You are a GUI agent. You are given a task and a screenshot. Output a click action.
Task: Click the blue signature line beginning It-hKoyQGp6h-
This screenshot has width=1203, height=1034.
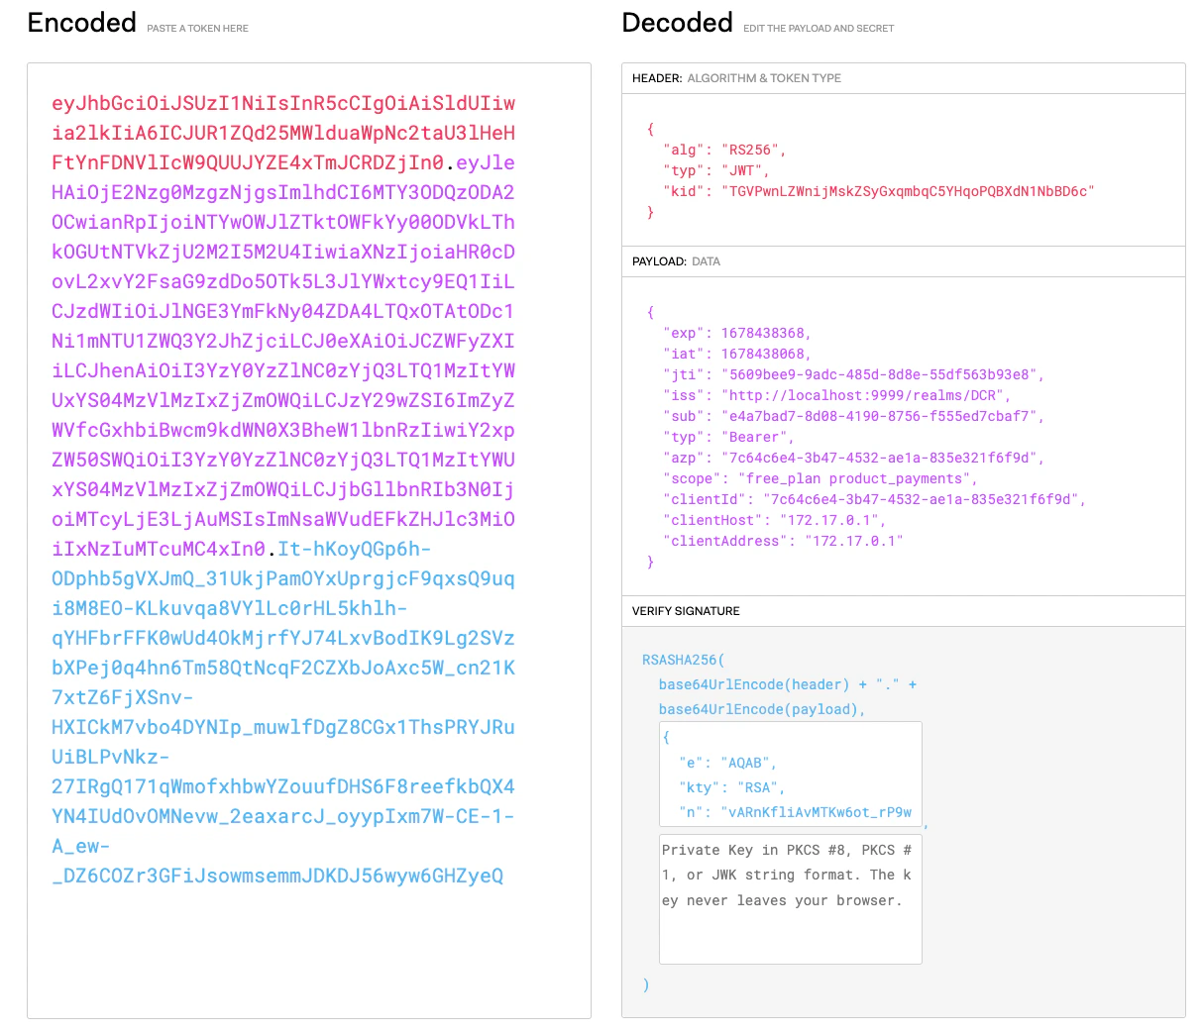354,549
